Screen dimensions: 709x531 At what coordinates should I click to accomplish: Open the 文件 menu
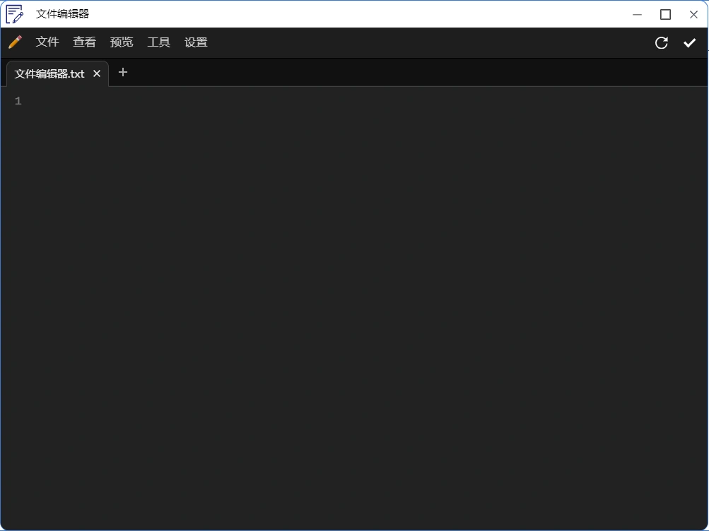47,42
